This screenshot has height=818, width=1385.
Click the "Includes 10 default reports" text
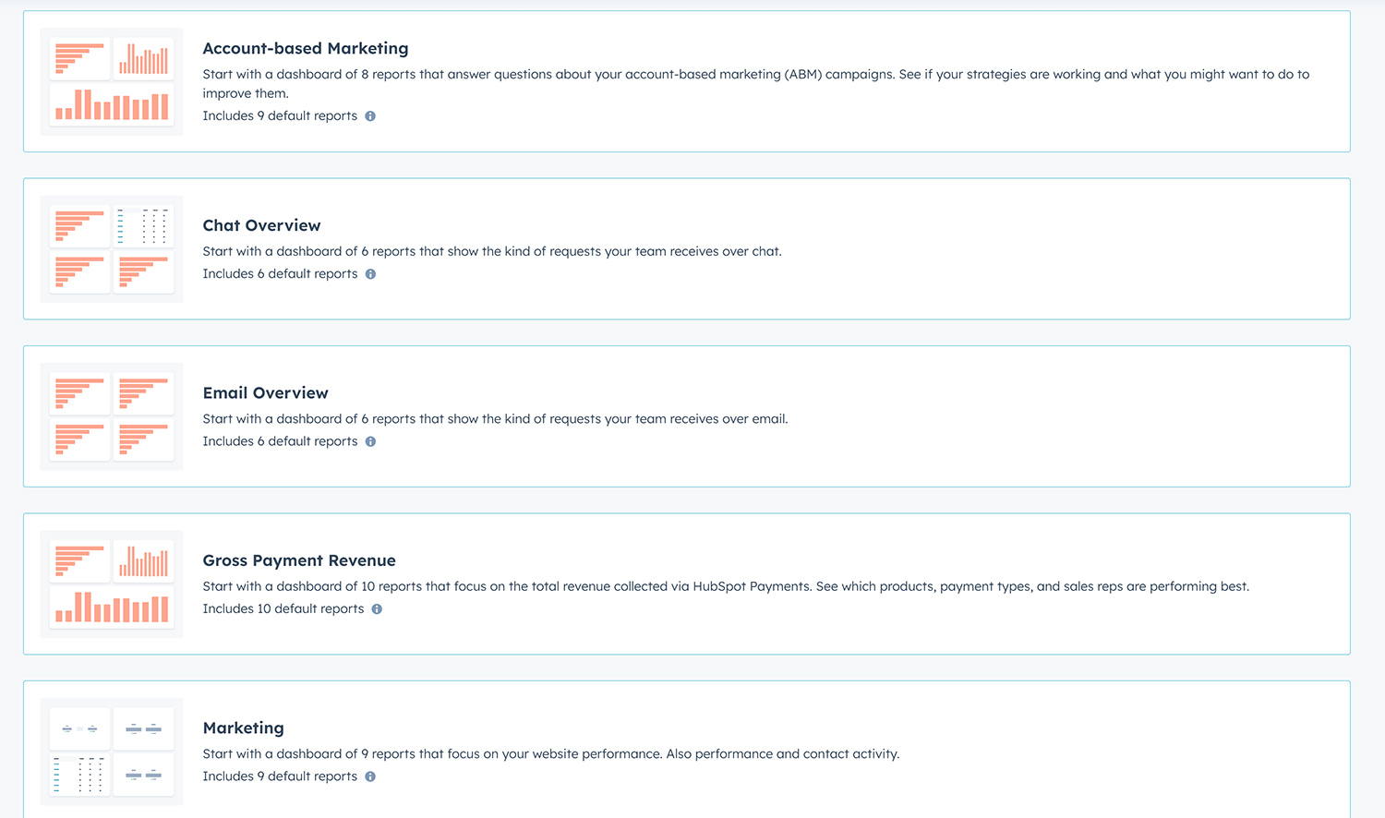pyautogui.click(x=283, y=609)
